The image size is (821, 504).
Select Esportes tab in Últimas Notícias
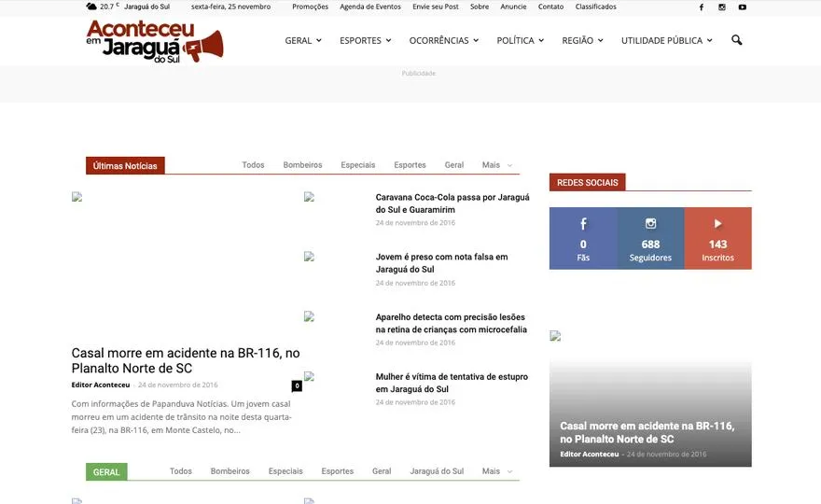(x=410, y=165)
